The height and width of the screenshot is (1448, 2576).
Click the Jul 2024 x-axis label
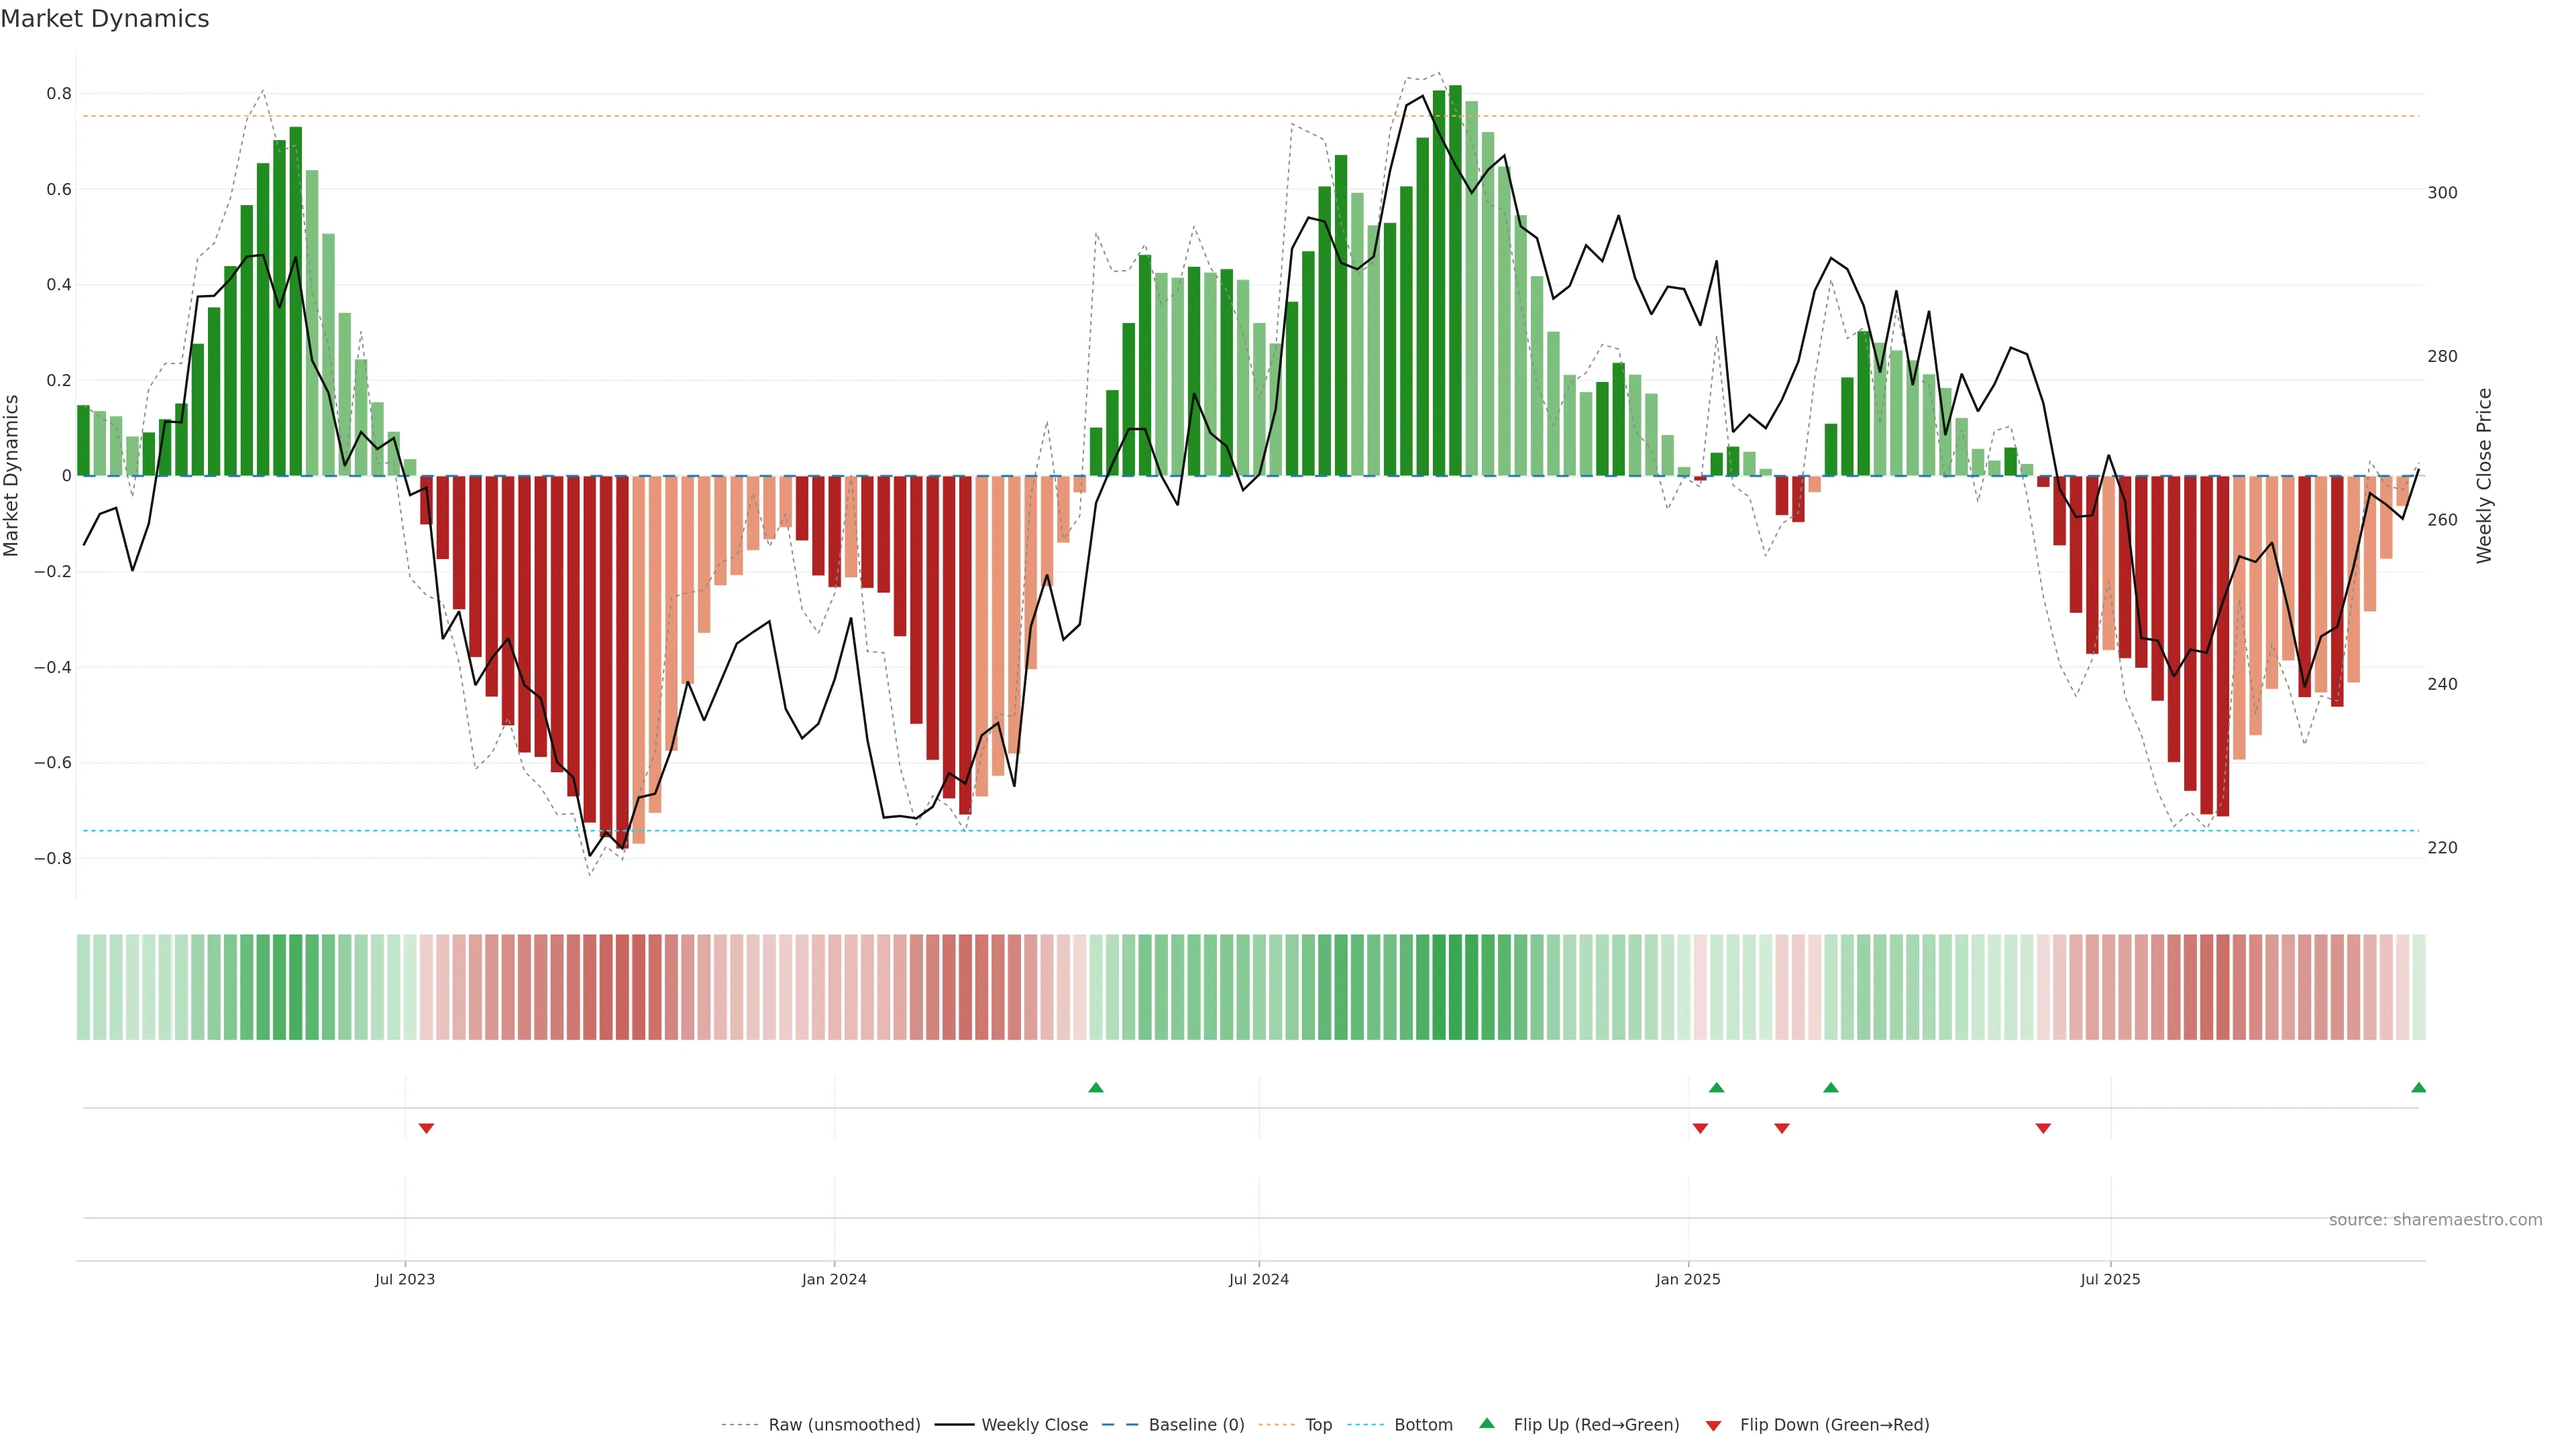pos(1258,1279)
